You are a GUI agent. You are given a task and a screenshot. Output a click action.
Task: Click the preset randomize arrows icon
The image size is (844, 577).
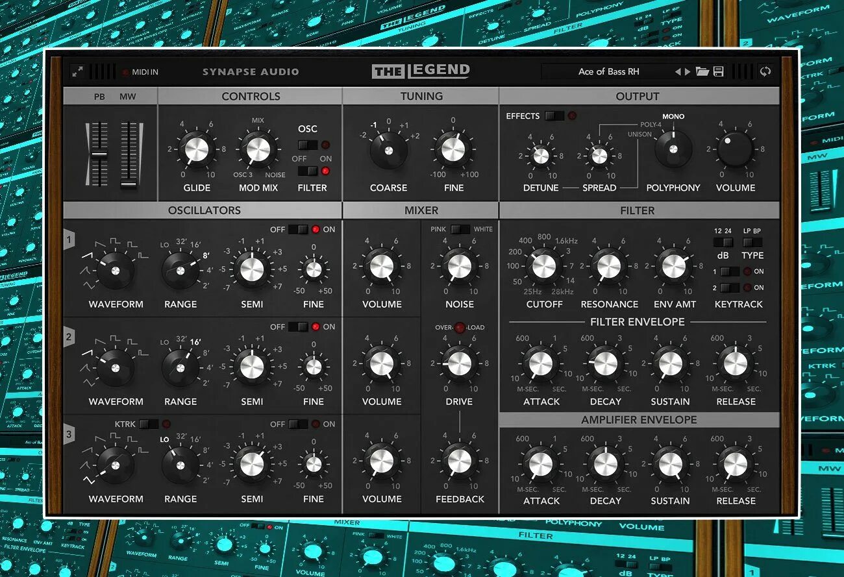coord(765,71)
